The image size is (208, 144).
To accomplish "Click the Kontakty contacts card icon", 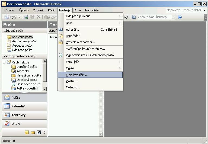I will click(7, 115).
